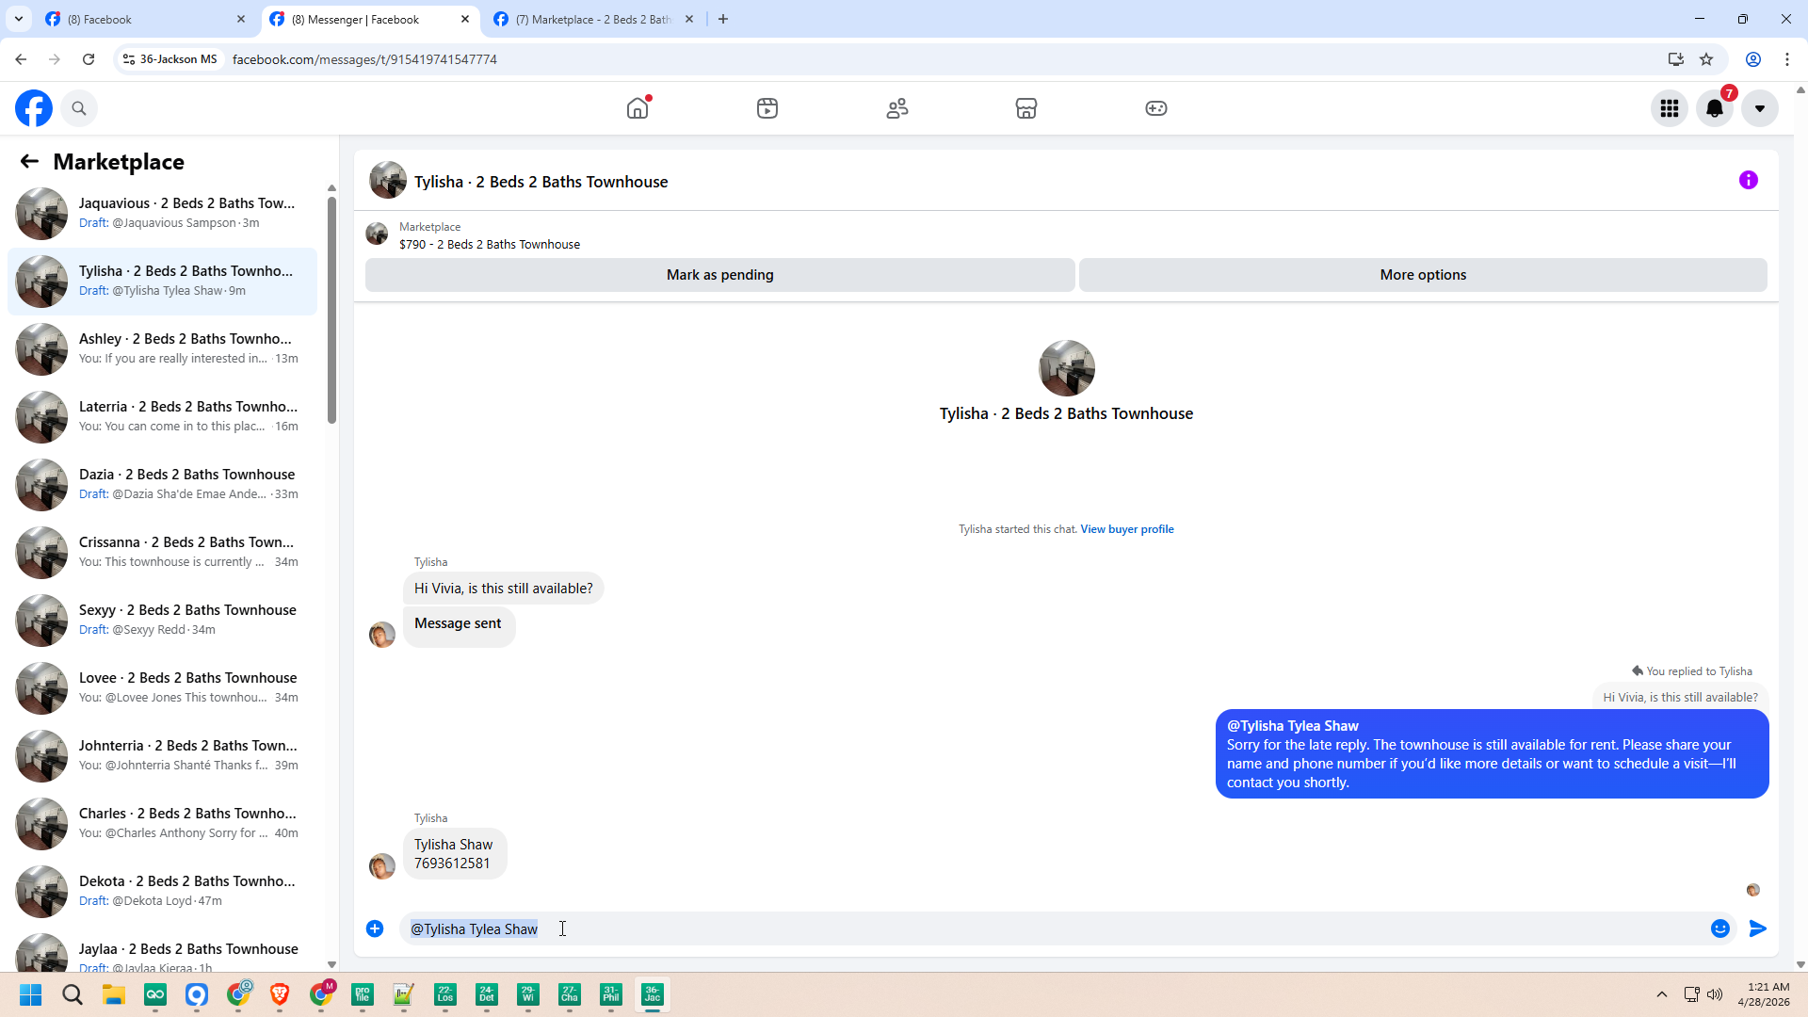Open Lovee conversation

pyautogui.click(x=162, y=687)
